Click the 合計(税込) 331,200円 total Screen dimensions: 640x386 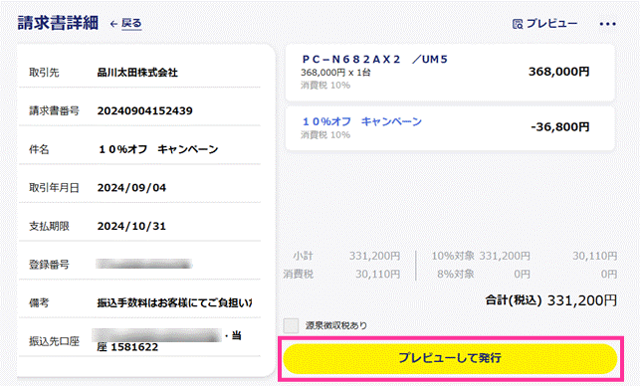tap(551, 300)
